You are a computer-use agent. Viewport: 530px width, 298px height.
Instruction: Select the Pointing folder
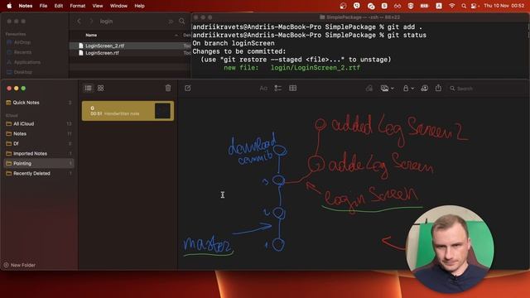(39, 164)
